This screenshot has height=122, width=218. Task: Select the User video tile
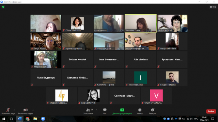pyautogui.click(x=46, y=23)
